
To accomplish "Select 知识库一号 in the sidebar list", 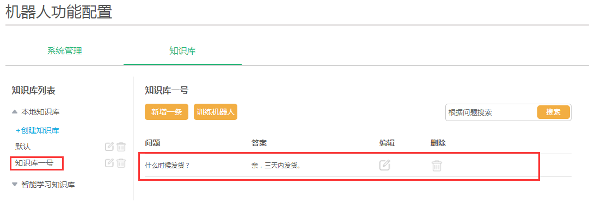I will click(x=34, y=163).
